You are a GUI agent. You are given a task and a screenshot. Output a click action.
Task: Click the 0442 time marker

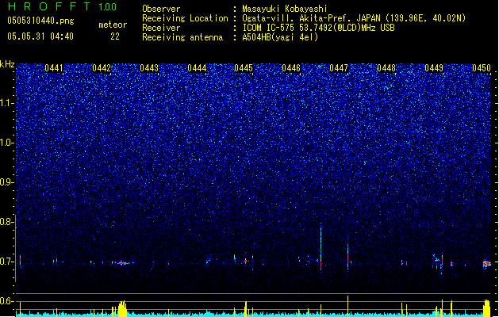click(102, 68)
